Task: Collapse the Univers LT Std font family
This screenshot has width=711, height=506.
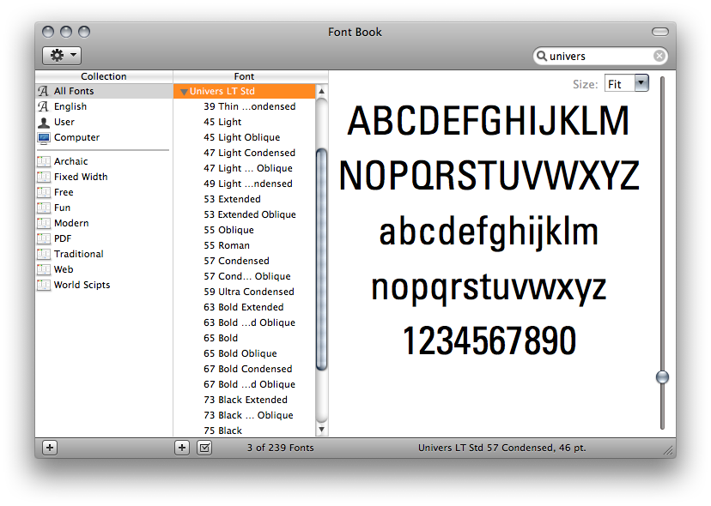Action: coord(183,92)
